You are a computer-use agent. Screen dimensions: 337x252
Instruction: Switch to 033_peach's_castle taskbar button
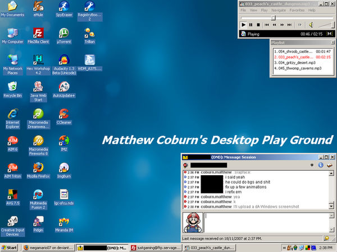[x=210, y=248]
